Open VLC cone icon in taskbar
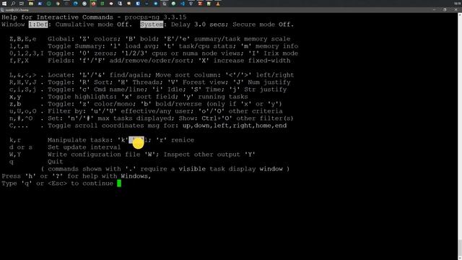The image size is (462, 260). coord(218,4)
